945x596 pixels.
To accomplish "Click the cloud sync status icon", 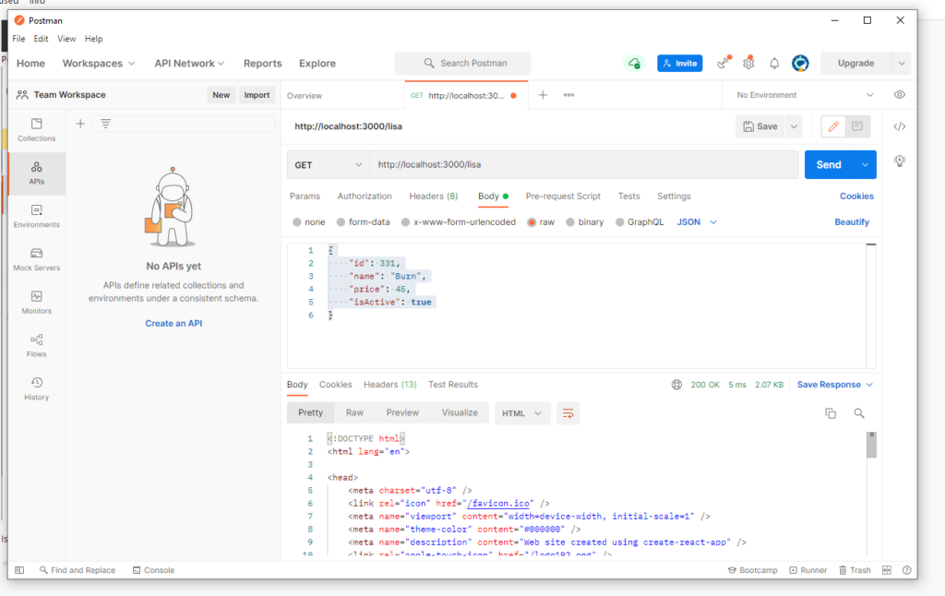I will (x=633, y=64).
